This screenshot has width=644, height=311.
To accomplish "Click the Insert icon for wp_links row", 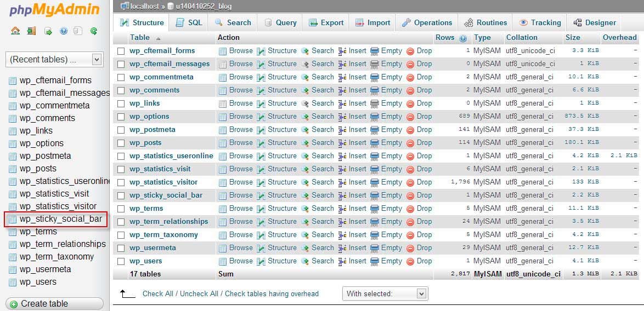I will (x=342, y=103).
